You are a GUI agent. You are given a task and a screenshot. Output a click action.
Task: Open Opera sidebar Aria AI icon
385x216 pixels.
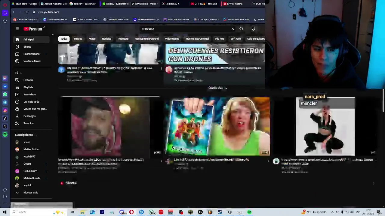[x=5, y=78]
